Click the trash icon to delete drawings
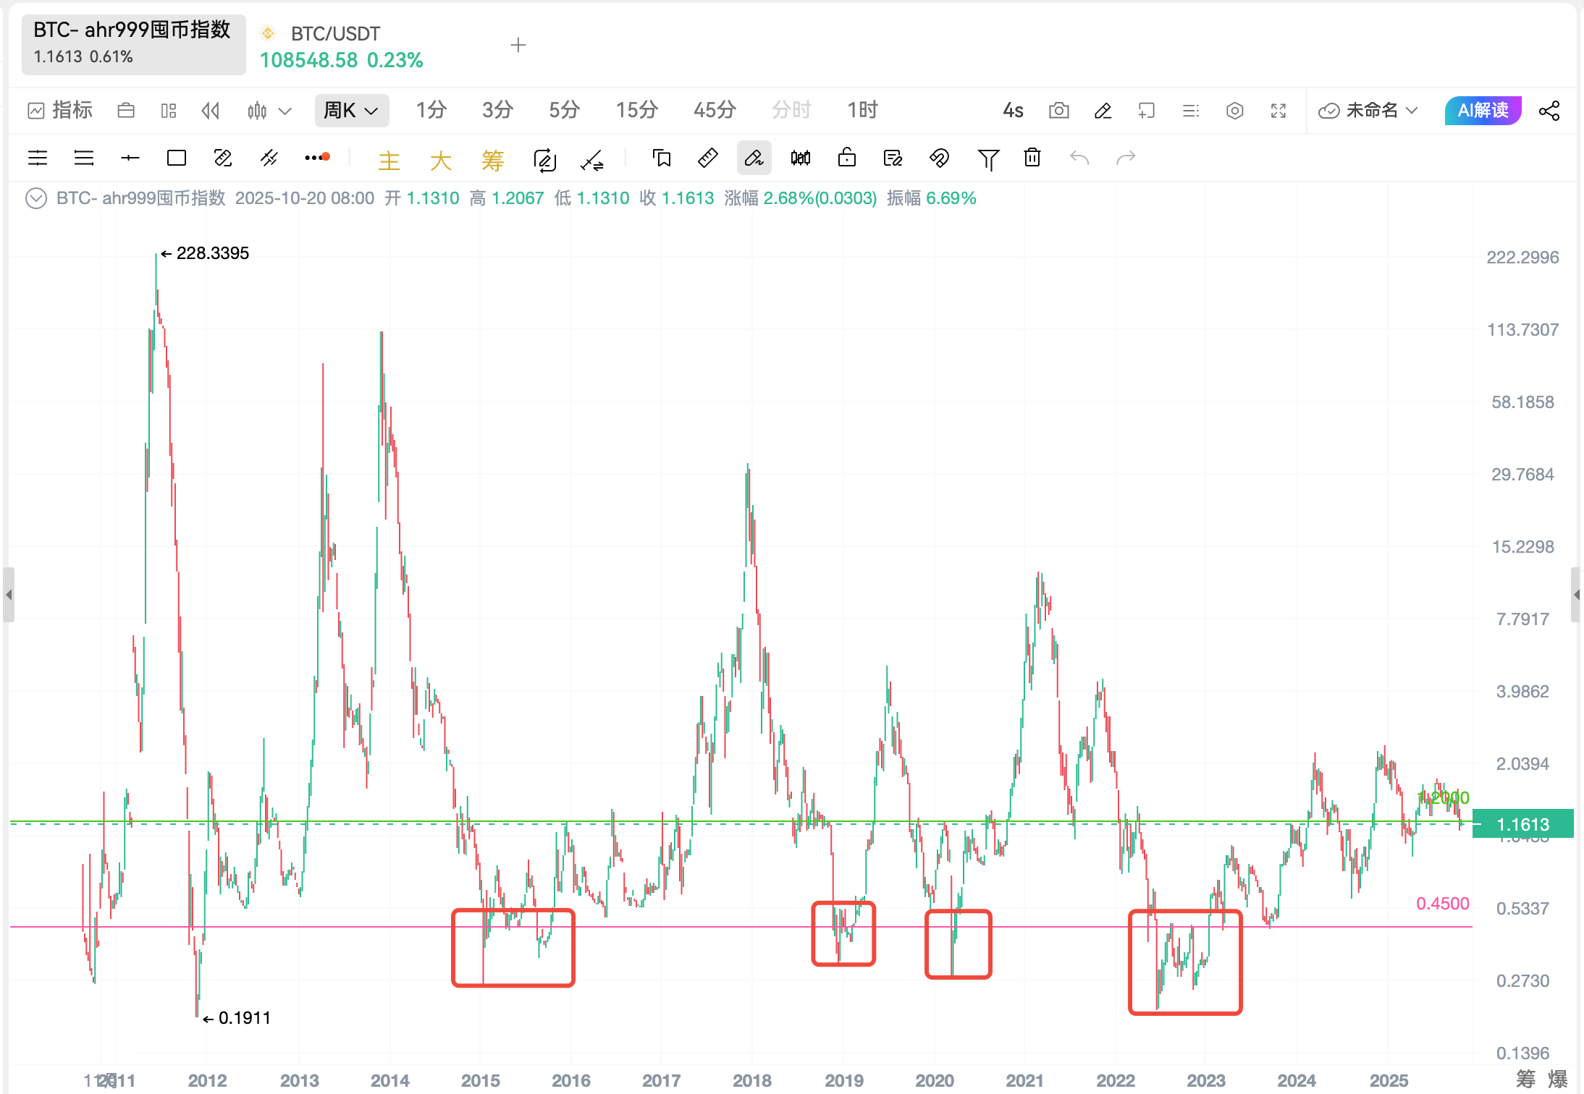 click(1032, 158)
